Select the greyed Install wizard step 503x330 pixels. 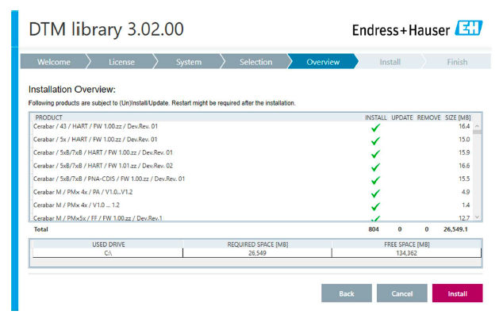(390, 62)
